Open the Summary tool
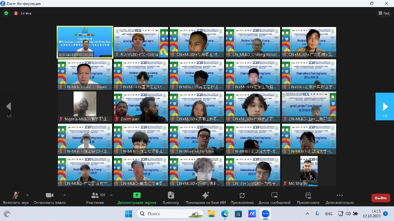394x221 pixels. [171, 196]
